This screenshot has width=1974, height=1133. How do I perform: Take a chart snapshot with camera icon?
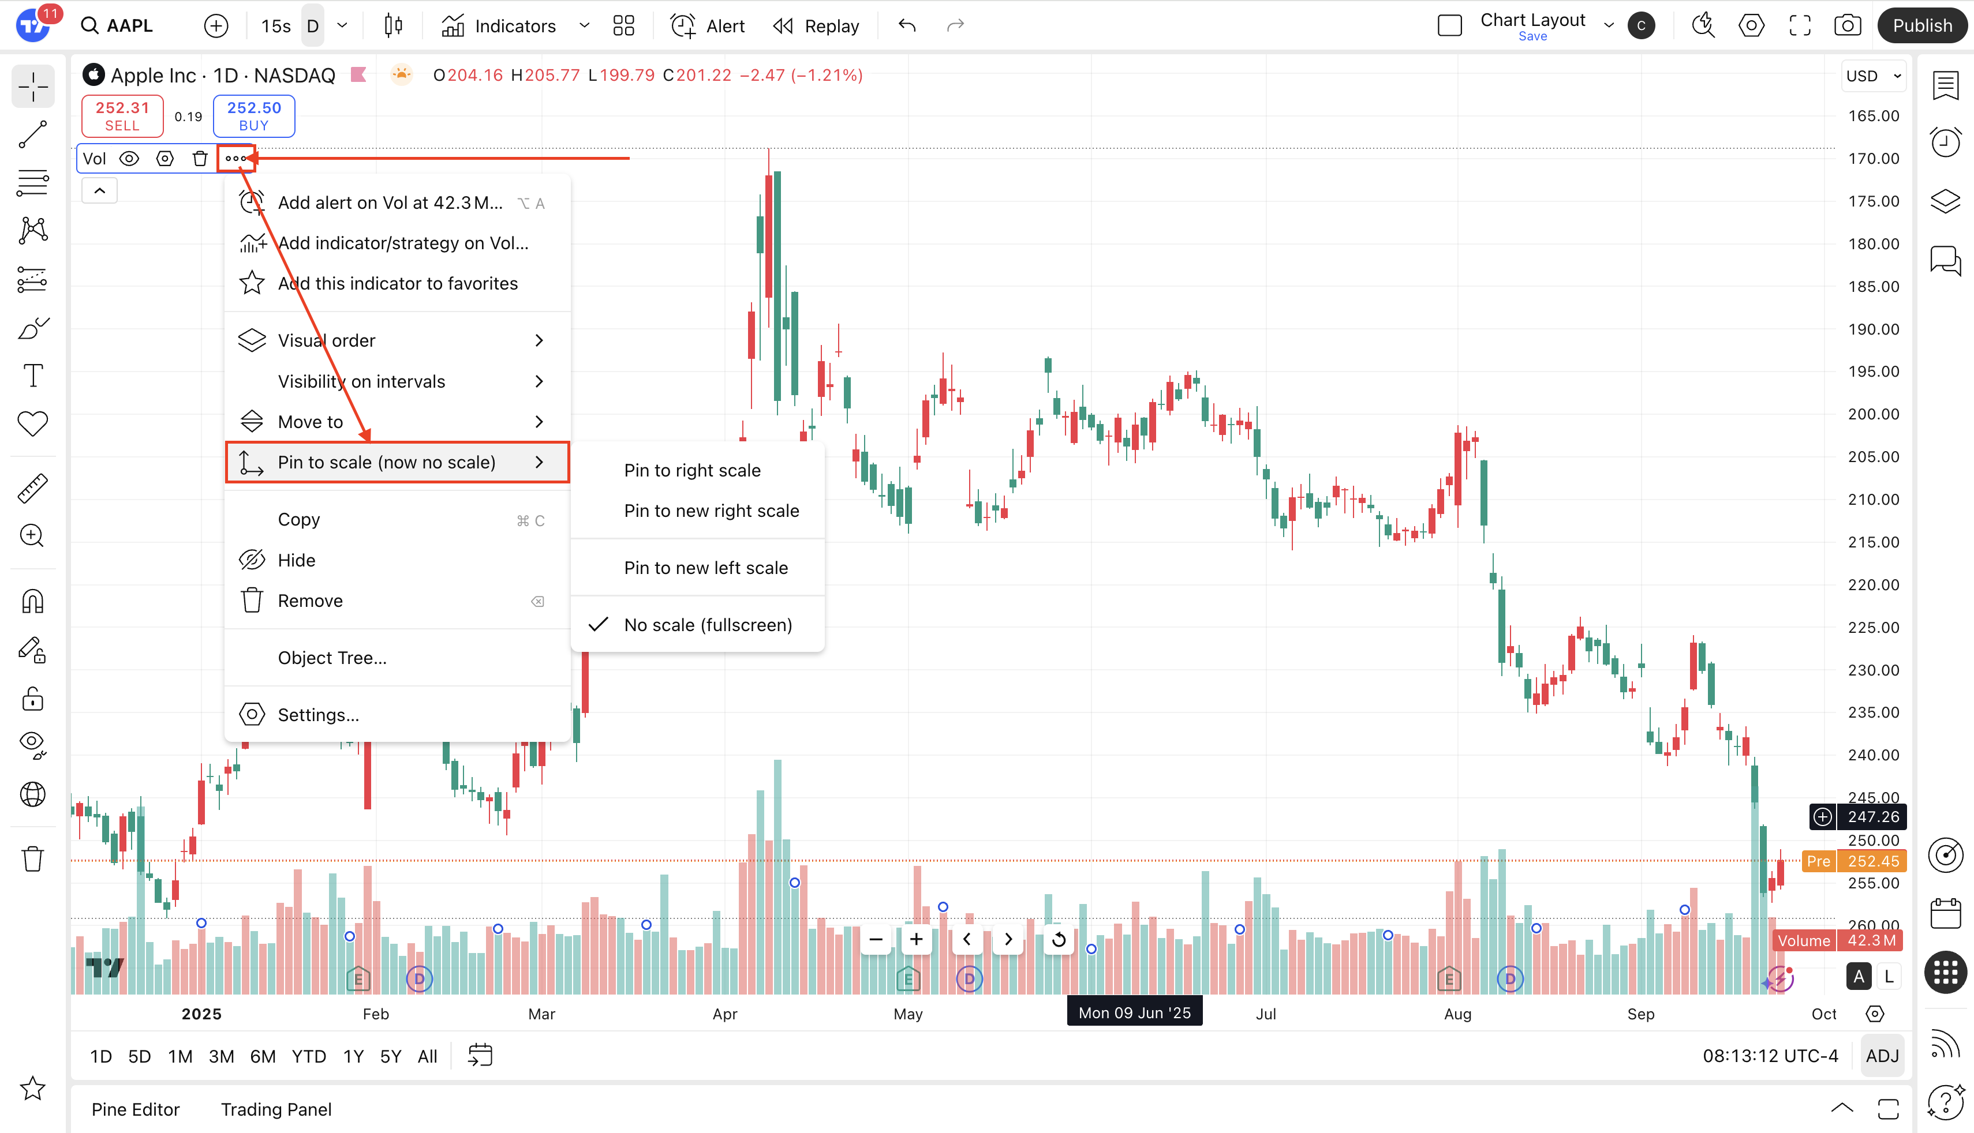(x=1847, y=26)
